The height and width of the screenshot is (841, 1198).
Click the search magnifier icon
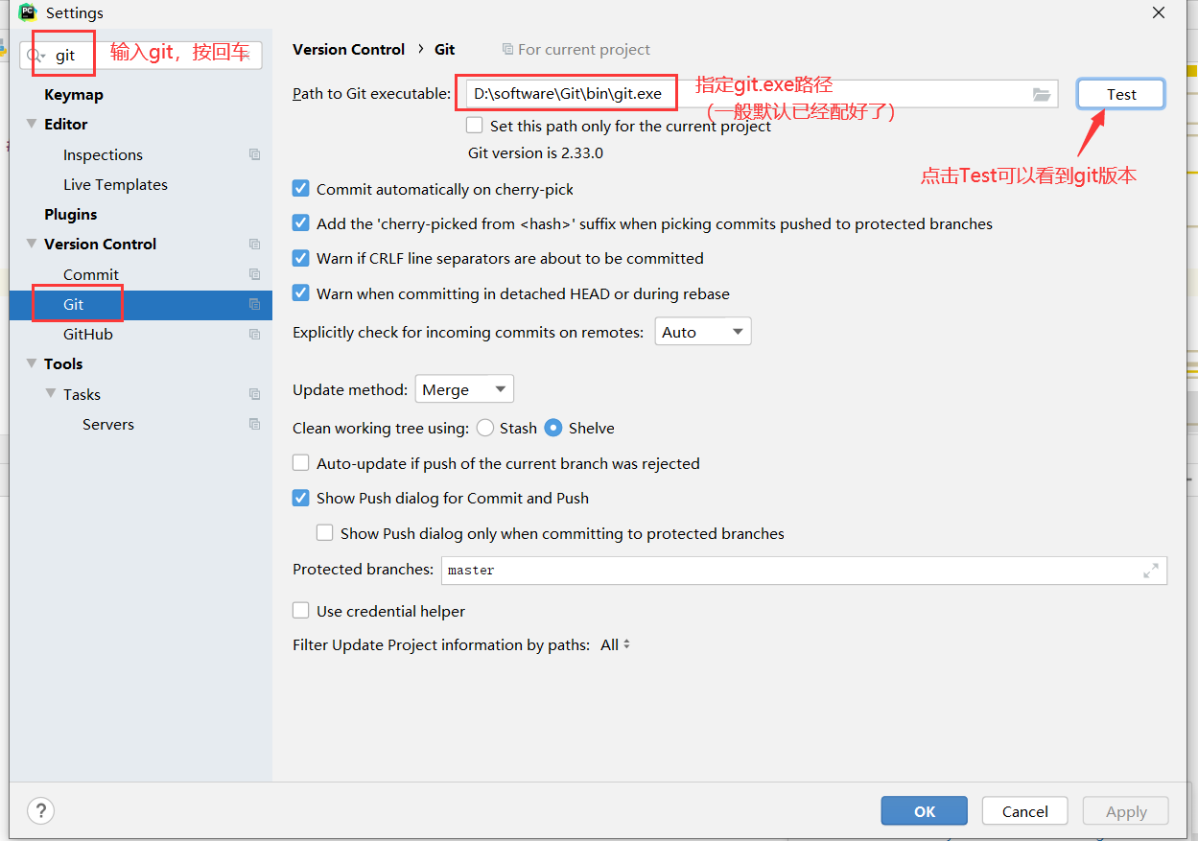(34, 56)
